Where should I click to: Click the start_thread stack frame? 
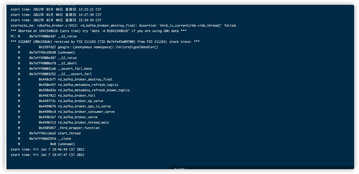[x=49, y=133]
